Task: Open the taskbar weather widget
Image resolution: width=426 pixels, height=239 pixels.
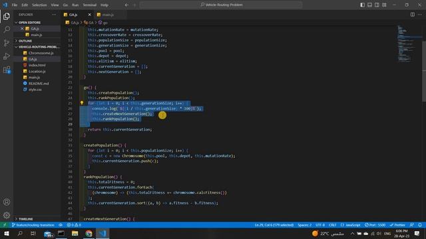Action: pyautogui.click(x=327, y=233)
